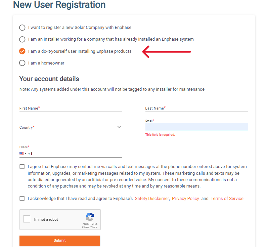Select the new Solar Company registration option
The width and height of the screenshot is (266, 247).
tap(22, 28)
